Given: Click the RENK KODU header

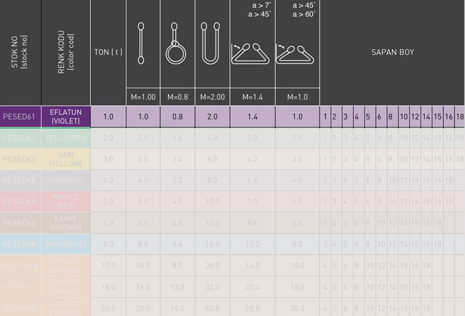Looking at the screenshot, I should (x=66, y=52).
